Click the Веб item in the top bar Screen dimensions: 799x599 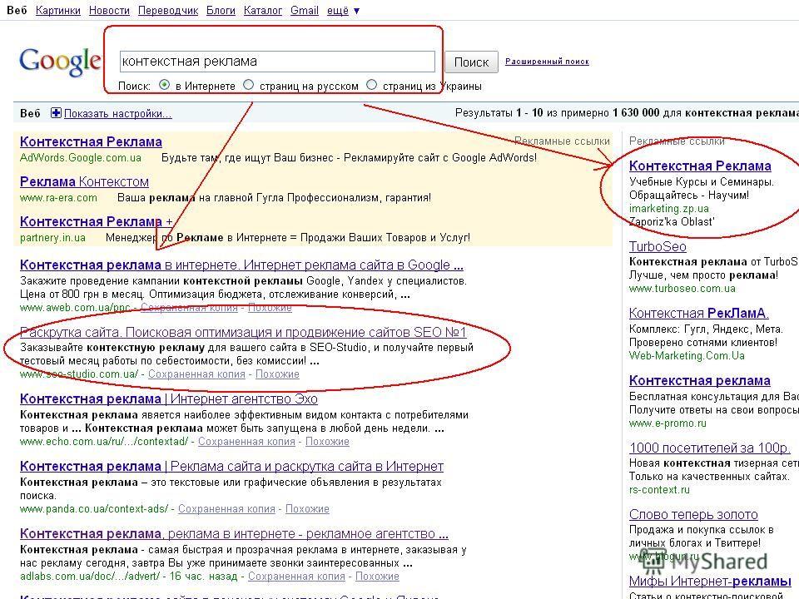[17, 10]
